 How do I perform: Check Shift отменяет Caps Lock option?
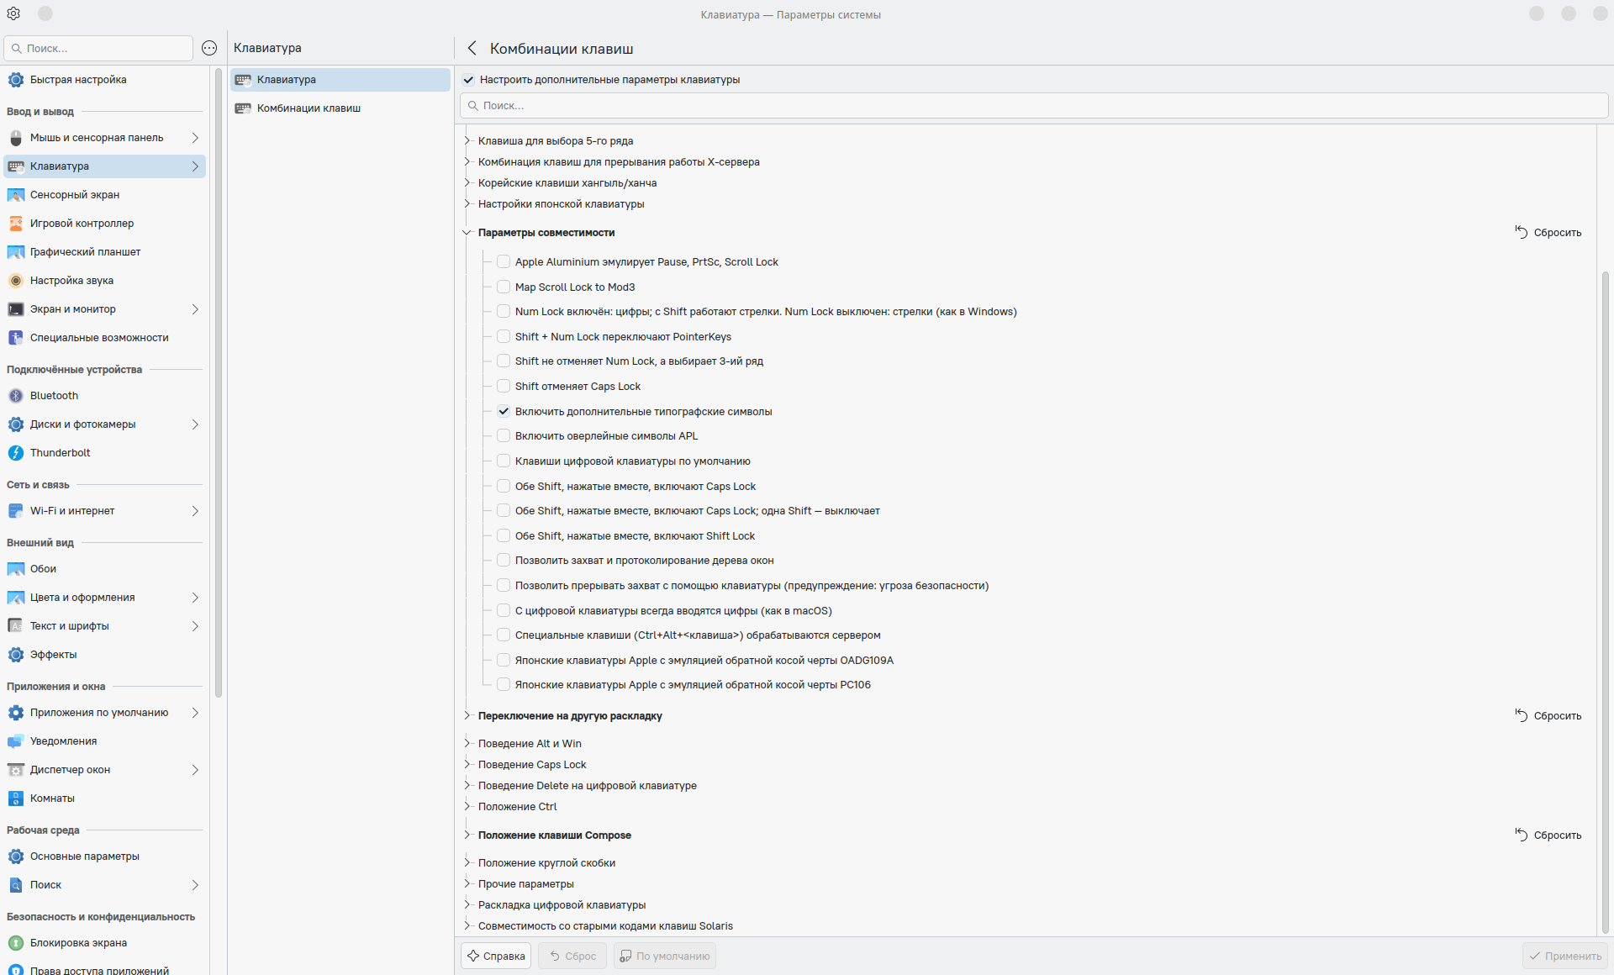pyautogui.click(x=504, y=386)
